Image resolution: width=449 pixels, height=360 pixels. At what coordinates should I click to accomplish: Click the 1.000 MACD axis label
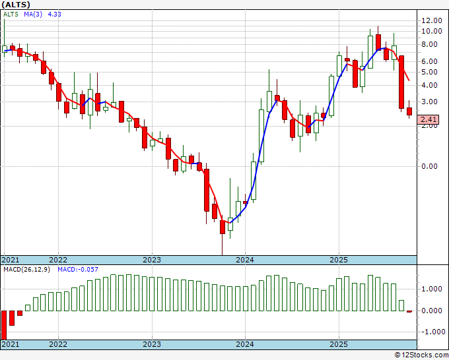432,289
